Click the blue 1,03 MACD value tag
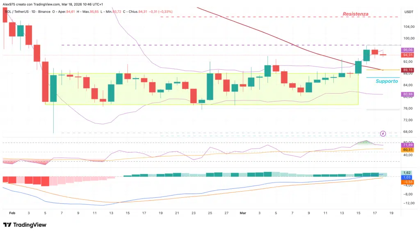420x233 pixels. [x=408, y=177]
